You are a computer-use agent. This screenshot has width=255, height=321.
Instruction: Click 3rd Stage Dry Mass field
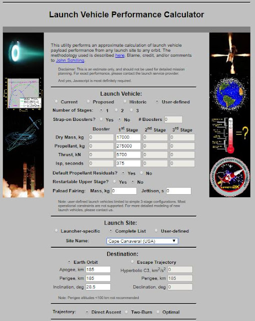tap(182, 137)
